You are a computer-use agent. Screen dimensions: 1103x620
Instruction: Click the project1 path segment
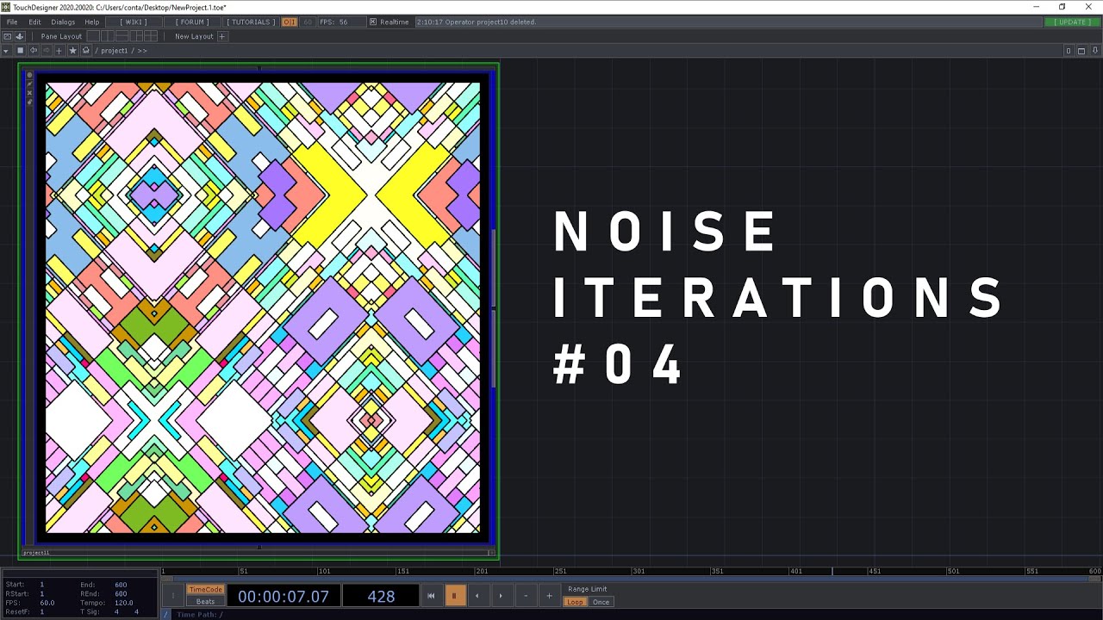pos(114,51)
